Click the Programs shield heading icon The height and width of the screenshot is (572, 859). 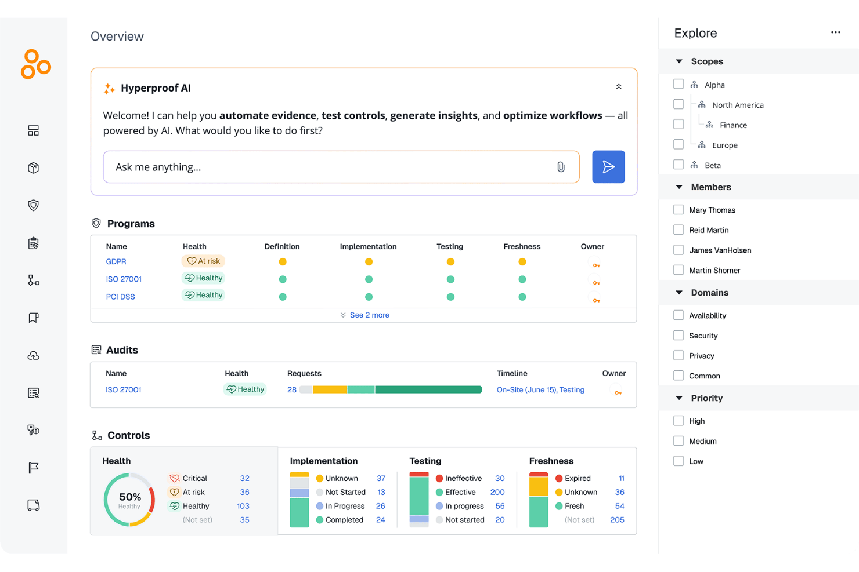tap(96, 223)
